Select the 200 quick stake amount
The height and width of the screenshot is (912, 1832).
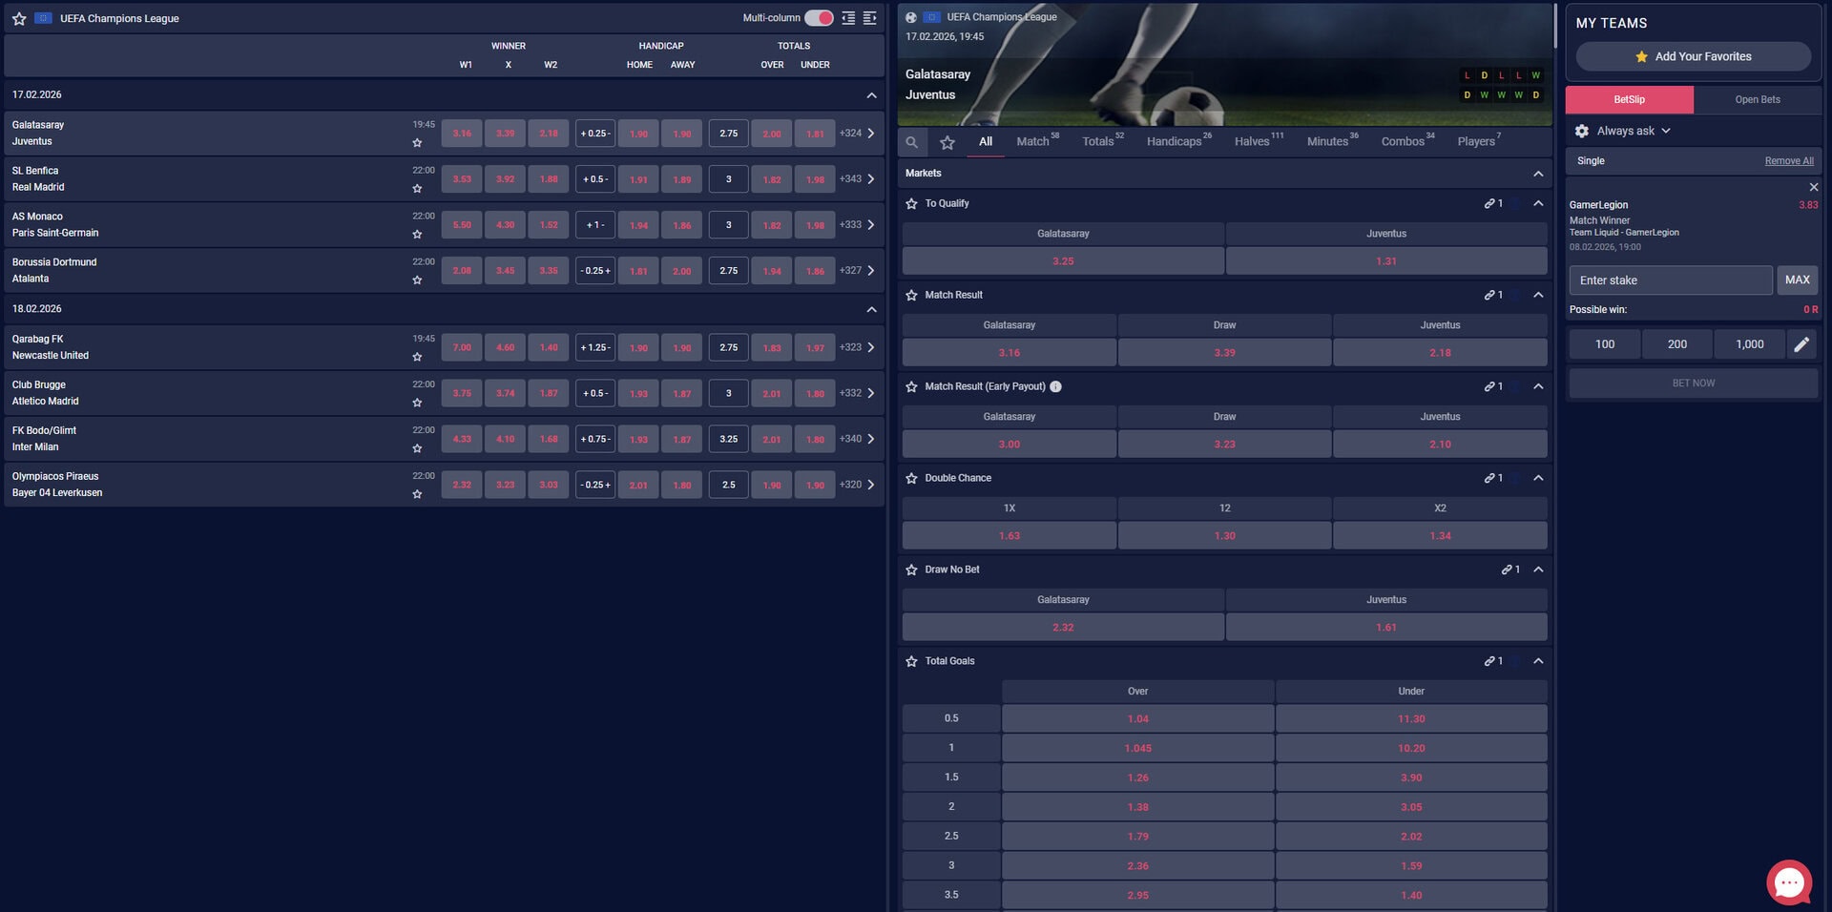click(1677, 344)
